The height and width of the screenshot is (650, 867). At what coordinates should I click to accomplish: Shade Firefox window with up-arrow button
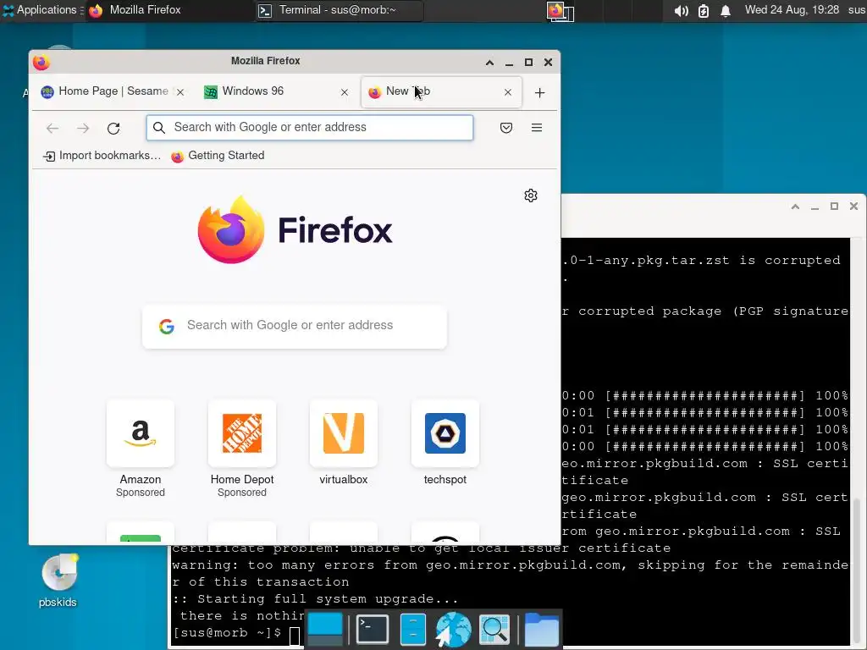tap(490, 63)
